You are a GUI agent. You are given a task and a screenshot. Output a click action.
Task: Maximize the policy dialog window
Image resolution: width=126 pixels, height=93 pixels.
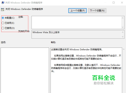point(114,3)
